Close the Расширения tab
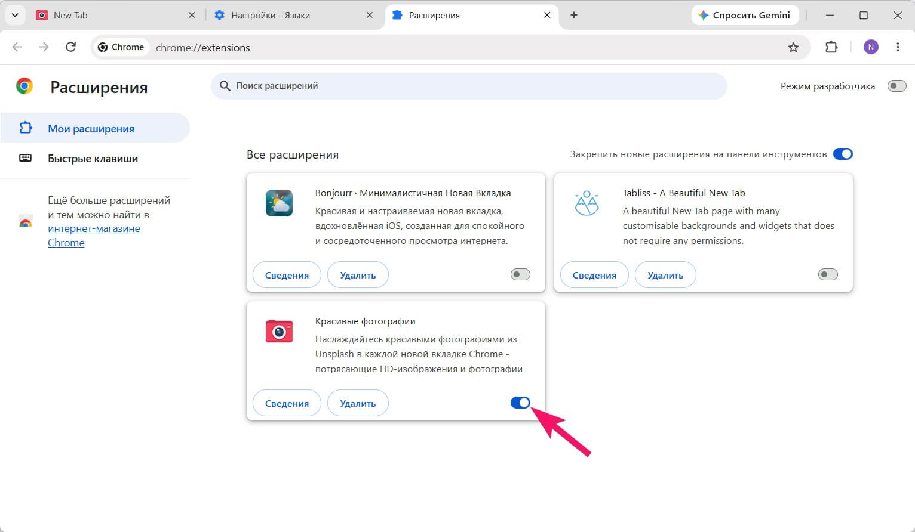This screenshot has width=915, height=532. point(547,15)
